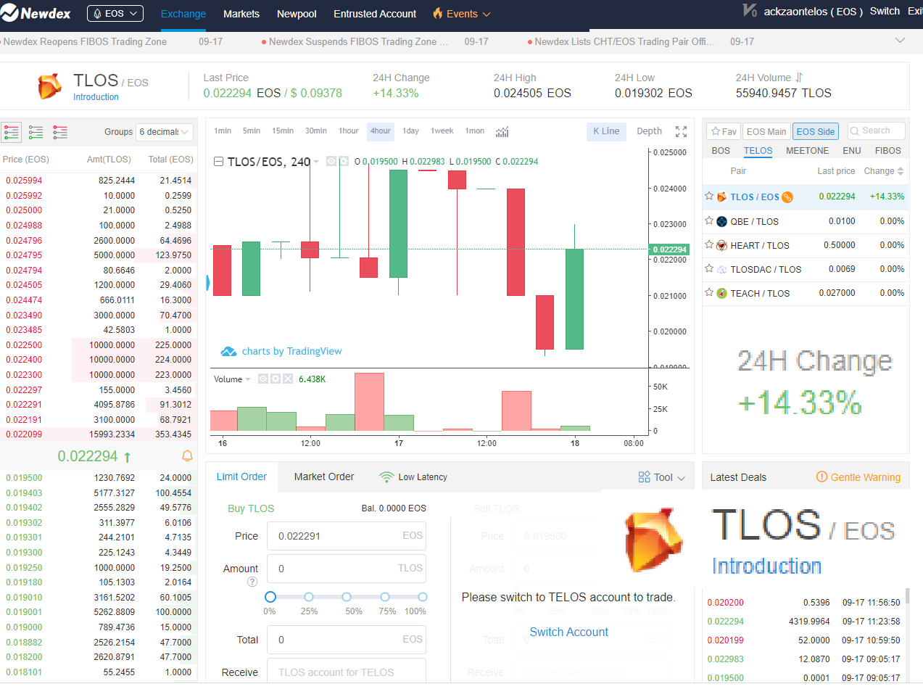Viewport: 923px width, 697px height.
Task: Open chart interval 240 dropdown arrow
Action: coord(316,162)
